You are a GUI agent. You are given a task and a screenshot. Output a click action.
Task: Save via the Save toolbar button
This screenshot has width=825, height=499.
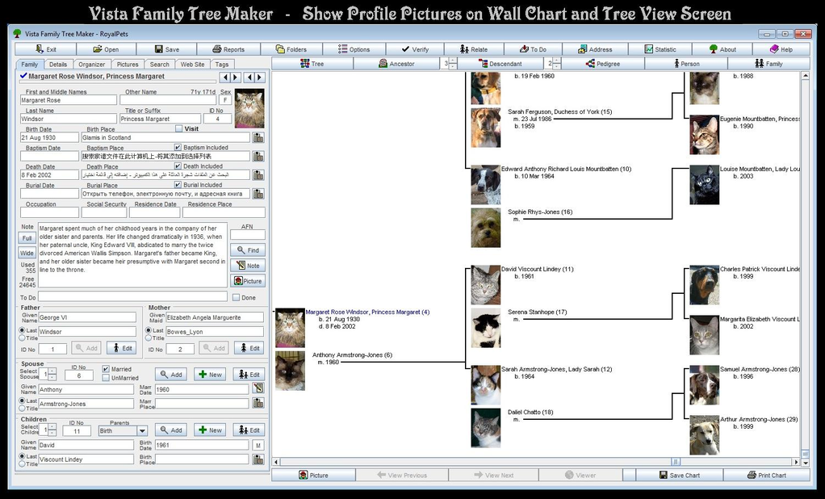[167, 49]
